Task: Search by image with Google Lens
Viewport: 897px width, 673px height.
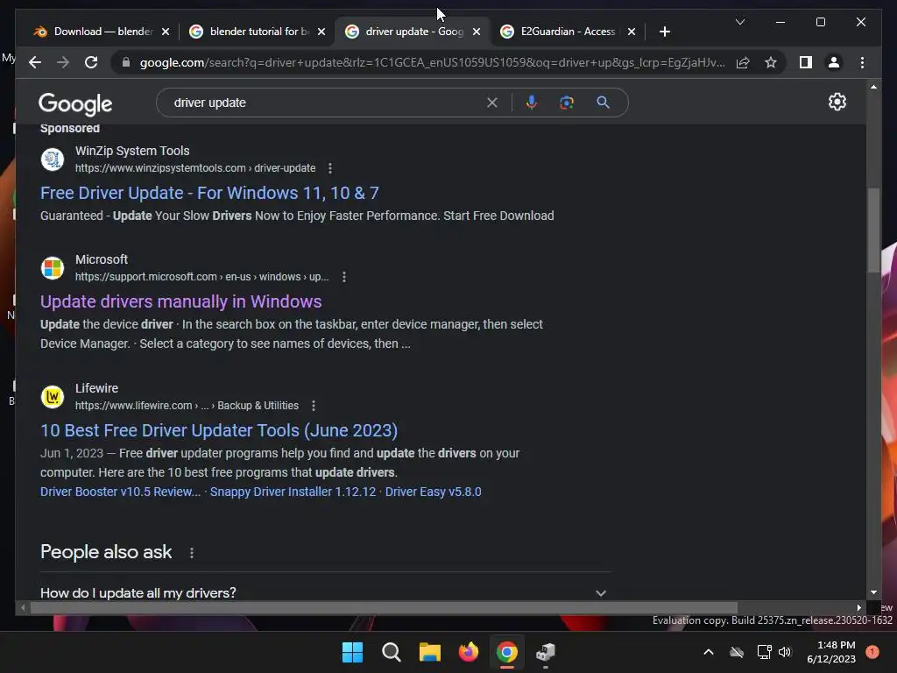Action: (x=567, y=103)
